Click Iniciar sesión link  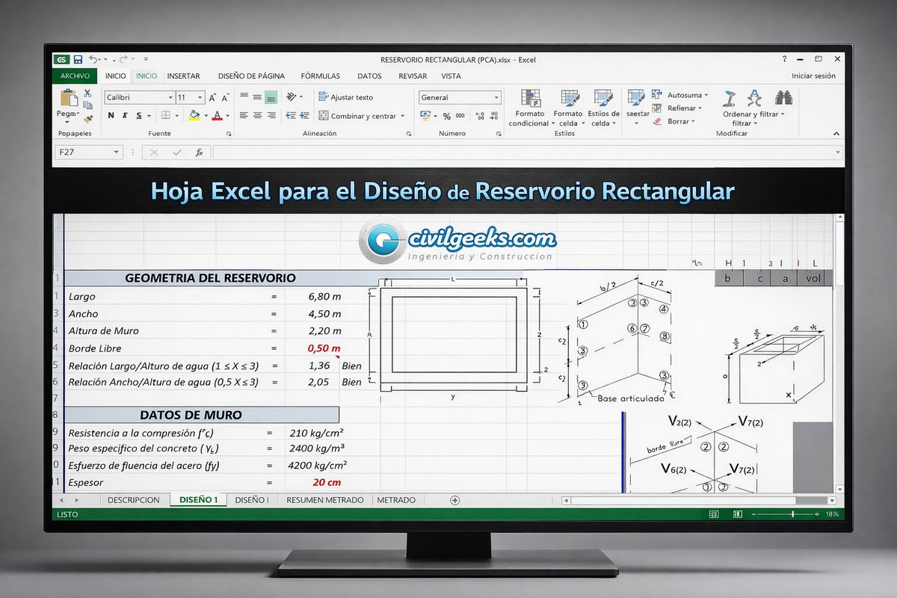(813, 76)
